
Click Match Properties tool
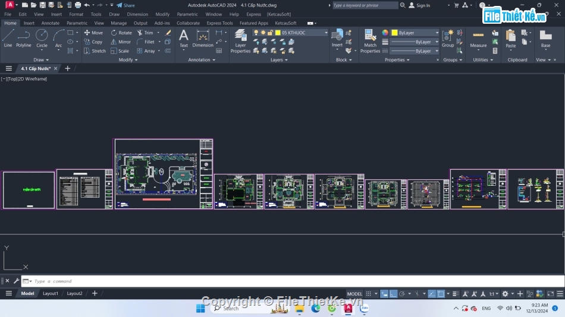click(370, 42)
